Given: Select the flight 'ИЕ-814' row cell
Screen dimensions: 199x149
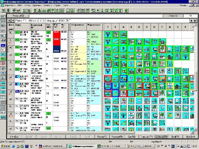Looking at the screenshot, I should point(22,57).
